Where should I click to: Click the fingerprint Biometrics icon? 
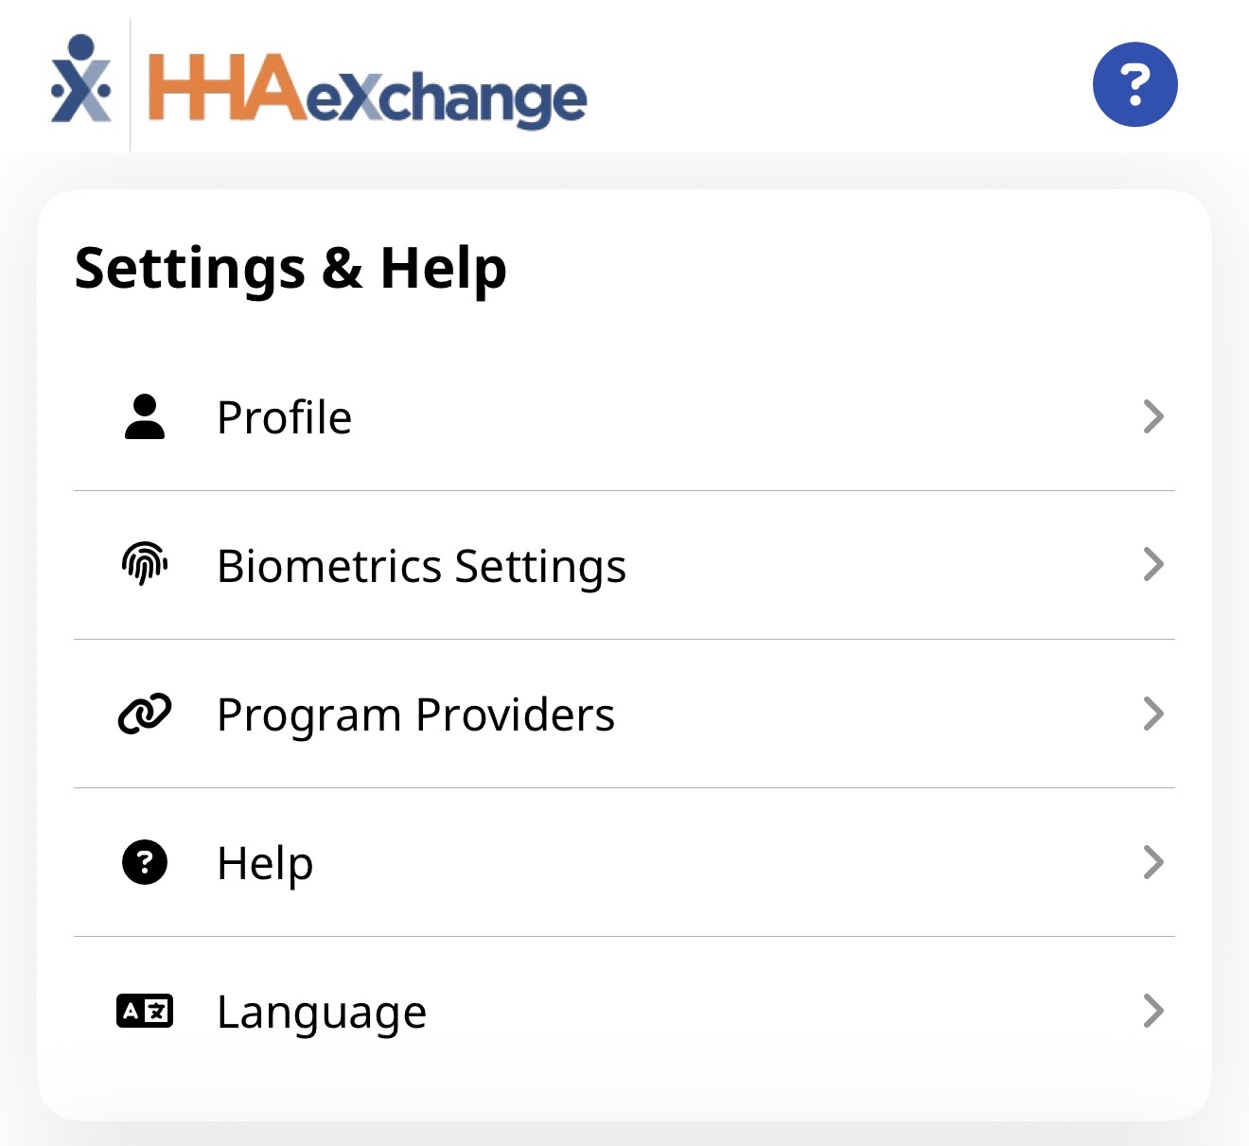click(x=145, y=565)
